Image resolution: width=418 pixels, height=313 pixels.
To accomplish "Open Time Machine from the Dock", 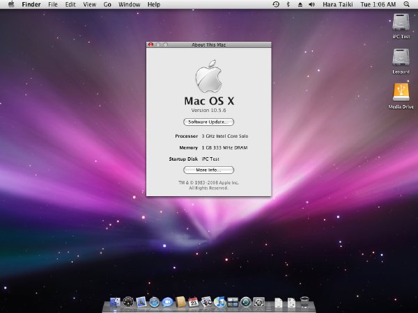I will pos(245,303).
